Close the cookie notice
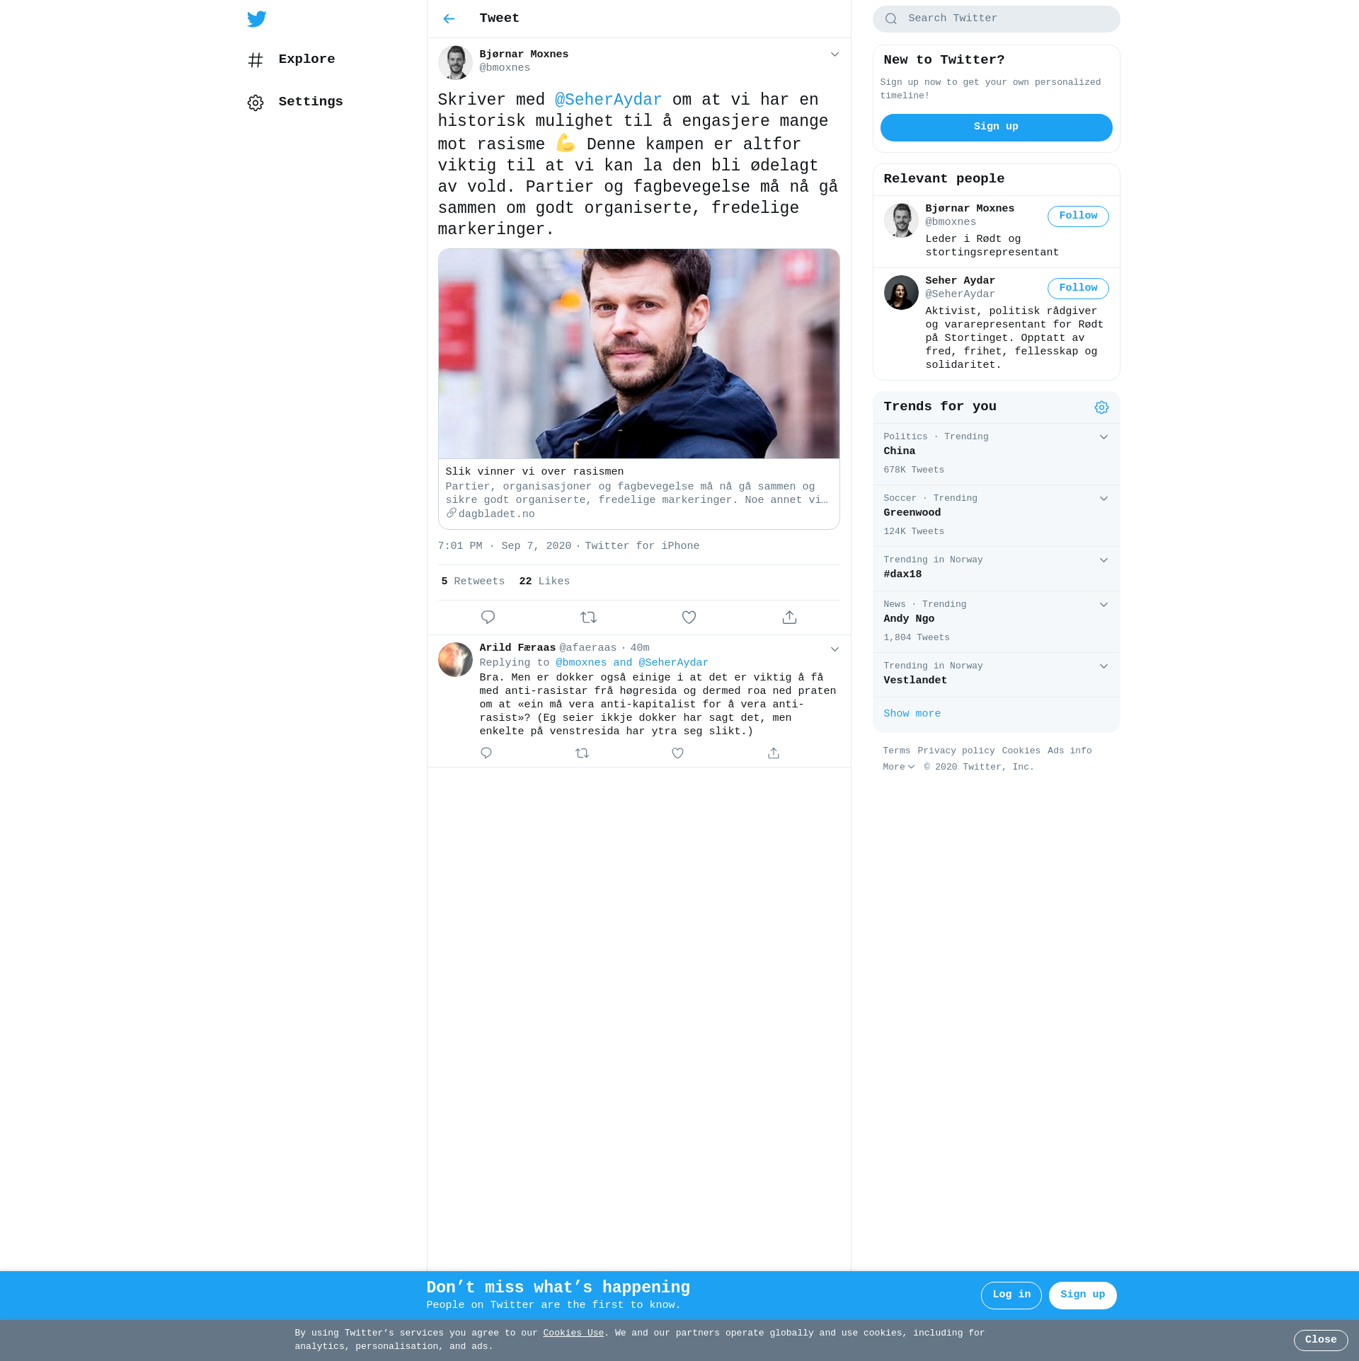The height and width of the screenshot is (1361, 1359). (1321, 1340)
